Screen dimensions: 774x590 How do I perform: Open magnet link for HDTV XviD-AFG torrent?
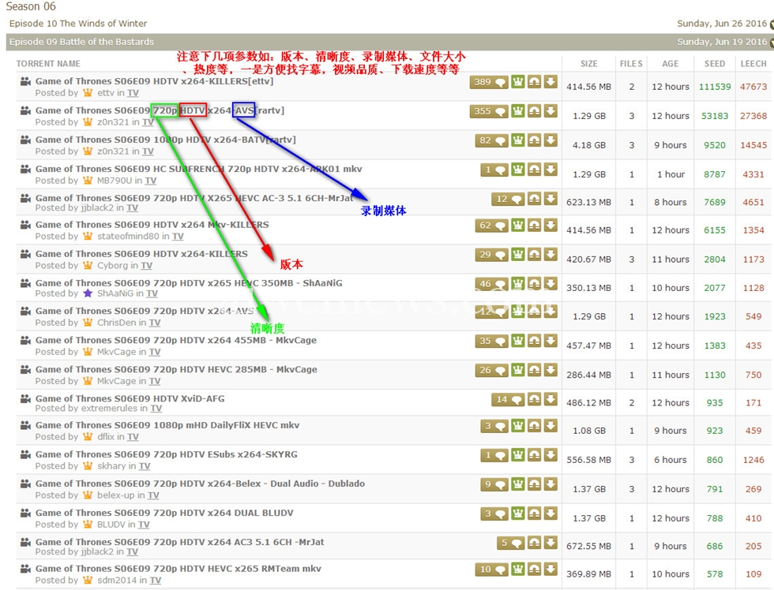pyautogui.click(x=534, y=399)
